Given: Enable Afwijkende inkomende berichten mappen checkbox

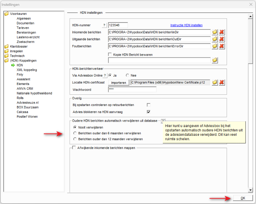Looking at the screenshot, I should [x=74, y=148].
